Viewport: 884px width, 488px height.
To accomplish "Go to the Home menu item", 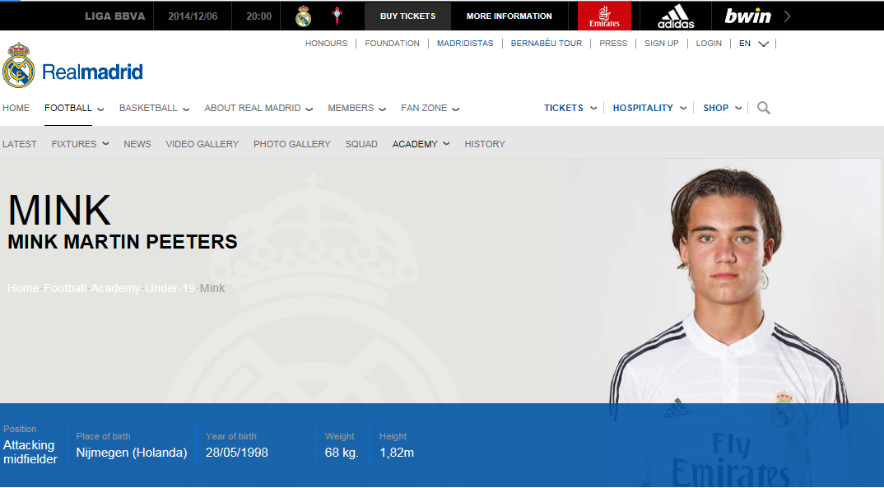I will pyautogui.click(x=16, y=108).
